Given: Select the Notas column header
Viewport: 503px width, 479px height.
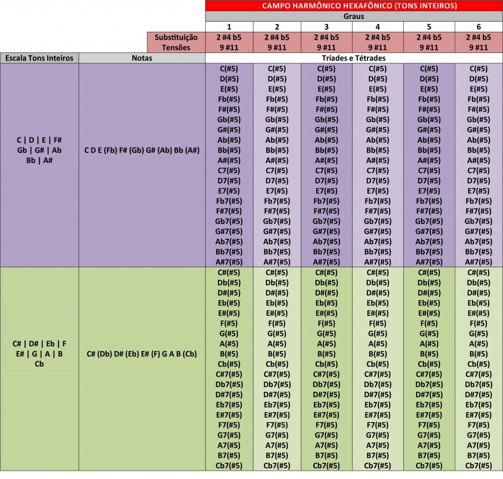Looking at the screenshot, I should click(x=142, y=58).
